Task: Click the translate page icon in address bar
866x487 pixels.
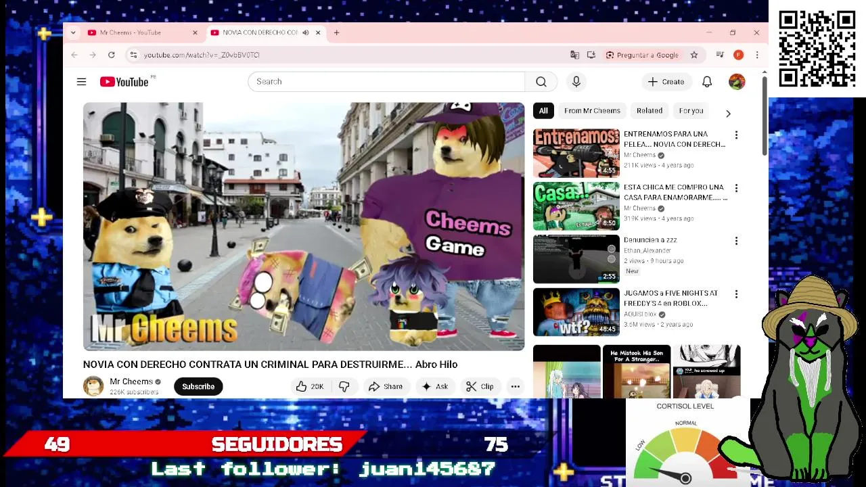Action: pos(574,55)
